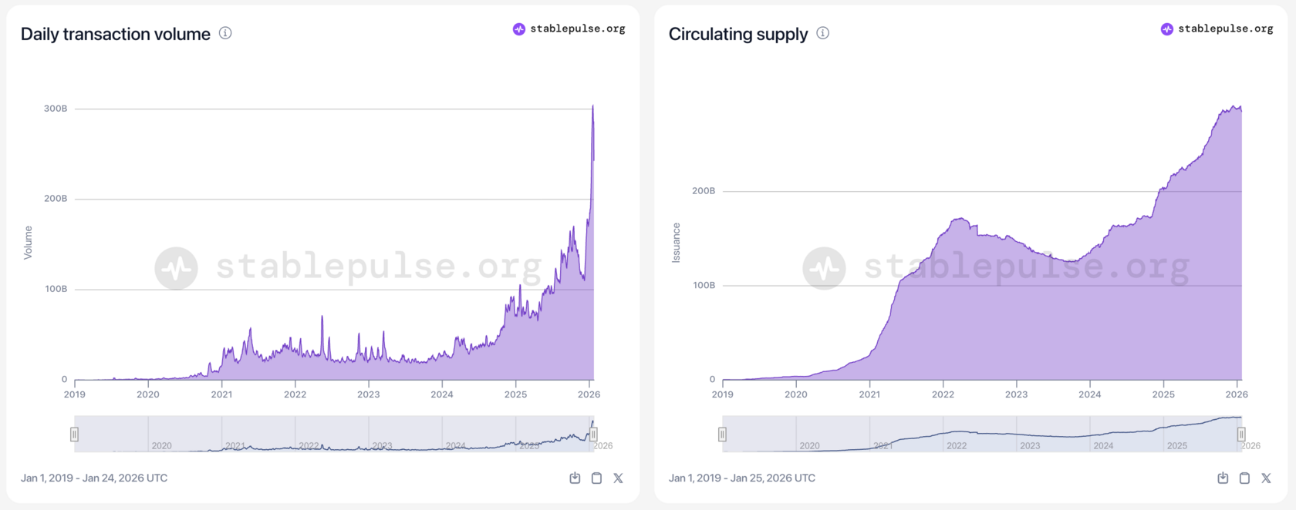Click the Circulating supply heading text
The image size is (1296, 510).
pyautogui.click(x=738, y=34)
